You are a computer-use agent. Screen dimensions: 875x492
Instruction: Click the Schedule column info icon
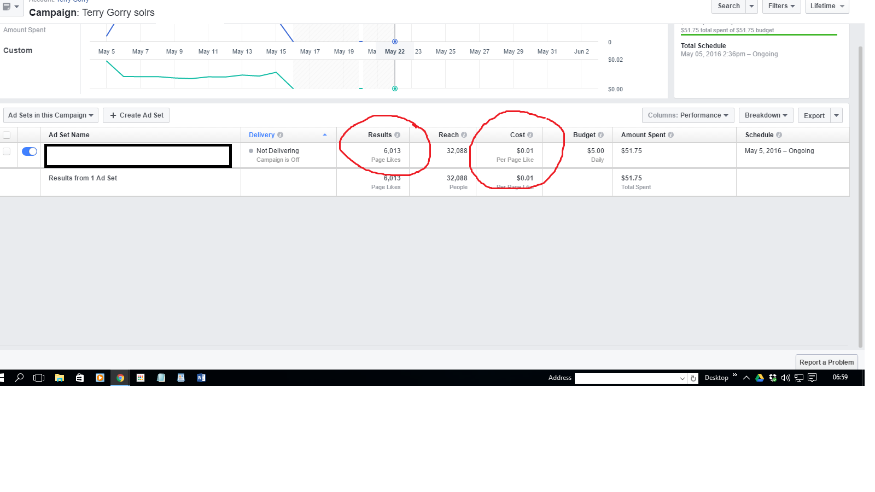click(779, 135)
